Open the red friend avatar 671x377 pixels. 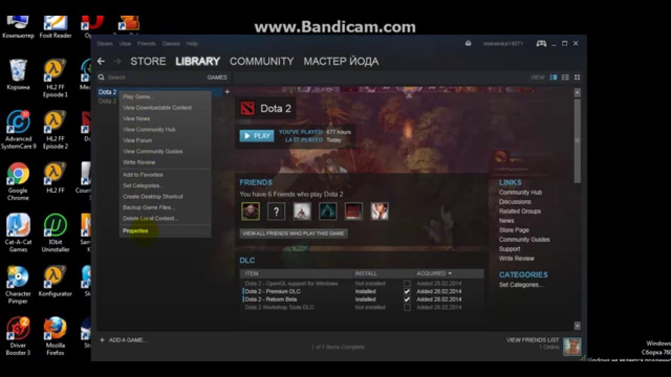click(354, 211)
